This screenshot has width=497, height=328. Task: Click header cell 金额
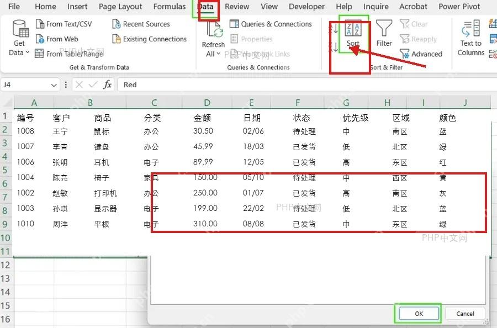click(202, 118)
